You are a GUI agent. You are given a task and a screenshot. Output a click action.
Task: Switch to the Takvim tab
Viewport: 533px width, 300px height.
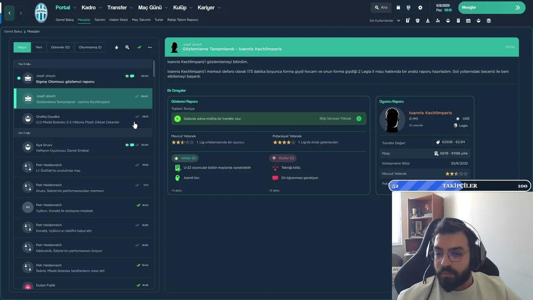point(100,20)
